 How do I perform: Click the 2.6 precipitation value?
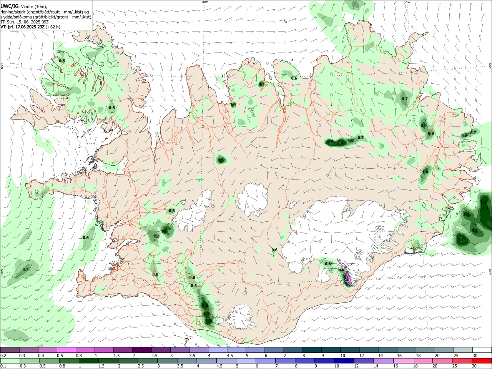[x=331, y=142]
